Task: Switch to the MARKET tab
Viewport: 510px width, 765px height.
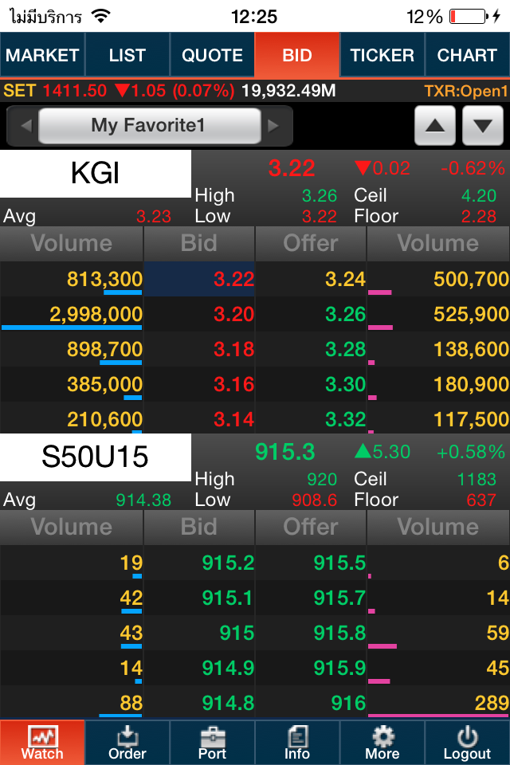Action: tap(42, 55)
